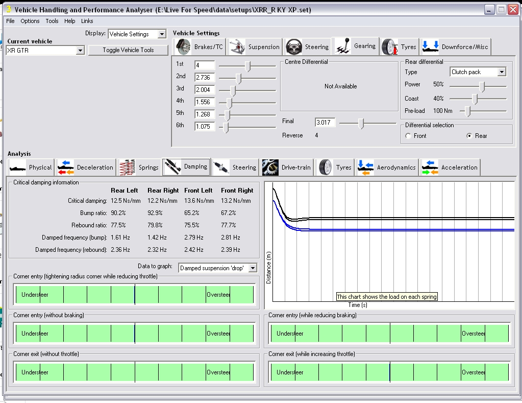Image resolution: width=522 pixels, height=403 pixels.
Task: Click the wheel icon on Analysis Tyres tab
Action: 325,168
